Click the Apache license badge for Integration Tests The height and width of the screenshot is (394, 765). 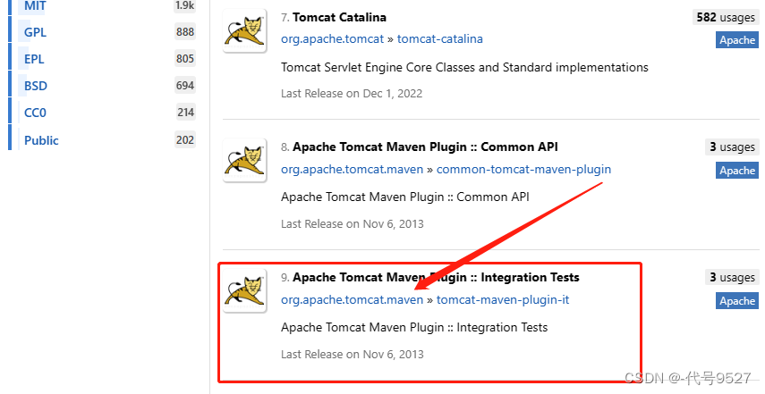tap(737, 301)
